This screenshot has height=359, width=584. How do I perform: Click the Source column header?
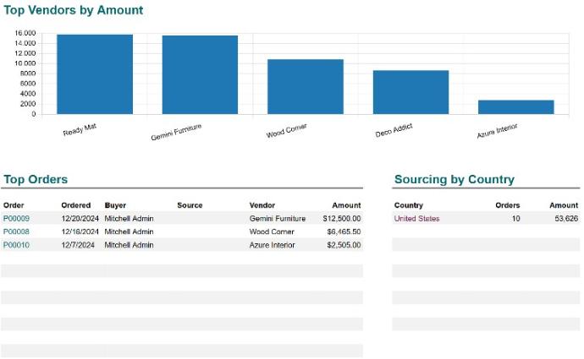[x=190, y=205]
